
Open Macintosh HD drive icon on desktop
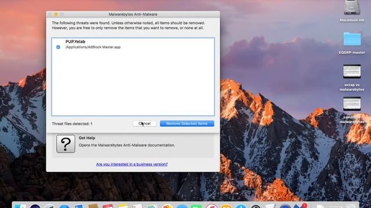click(352, 8)
